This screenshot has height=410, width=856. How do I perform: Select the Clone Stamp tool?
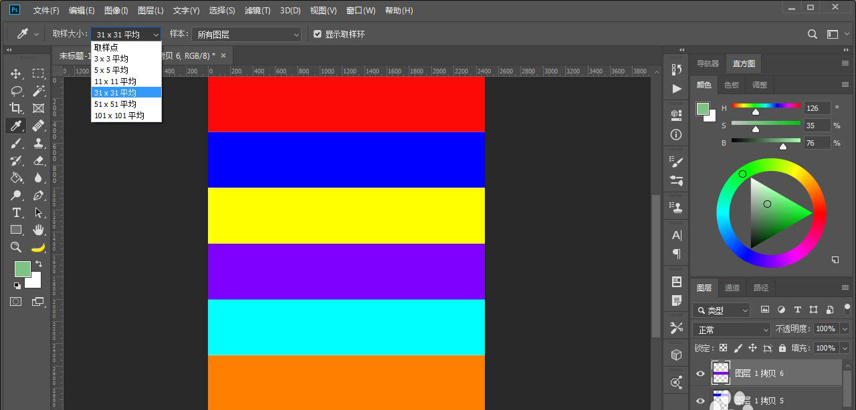[38, 143]
